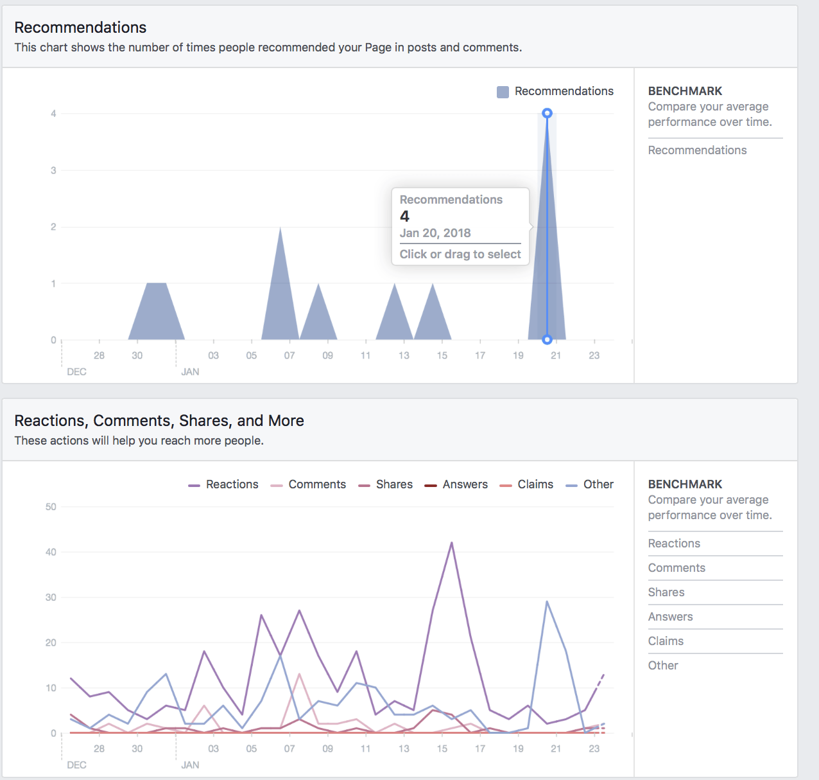The image size is (819, 780).
Task: Toggle visibility of the Reactions line
Action: (x=193, y=484)
